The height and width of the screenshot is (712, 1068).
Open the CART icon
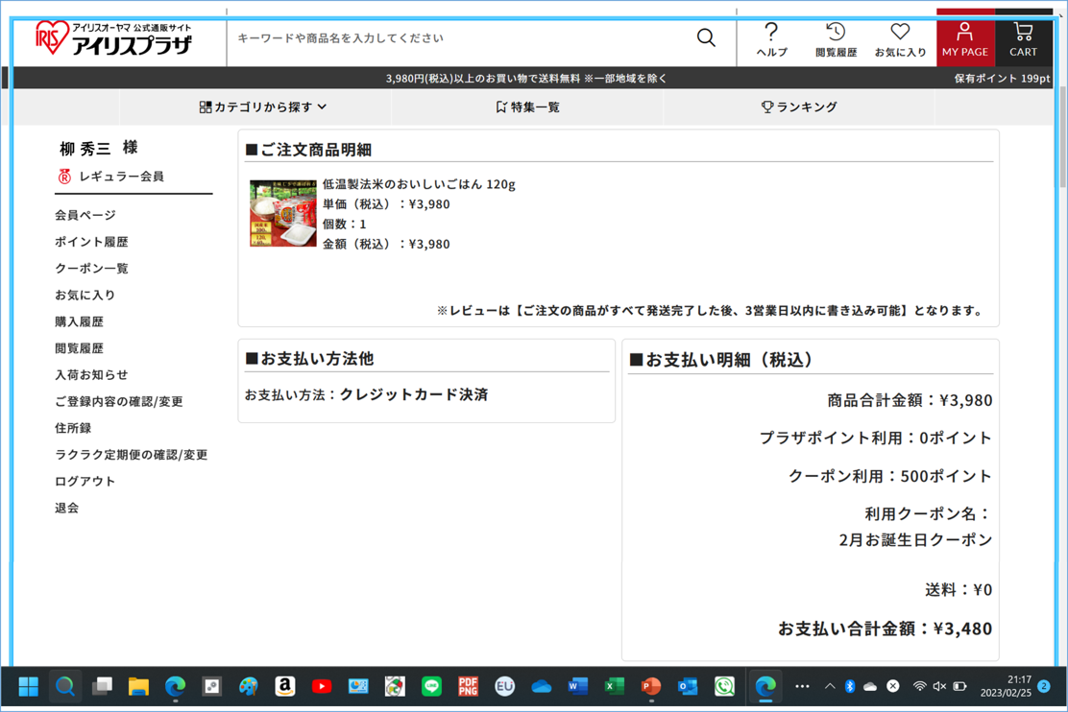pos(1023,40)
